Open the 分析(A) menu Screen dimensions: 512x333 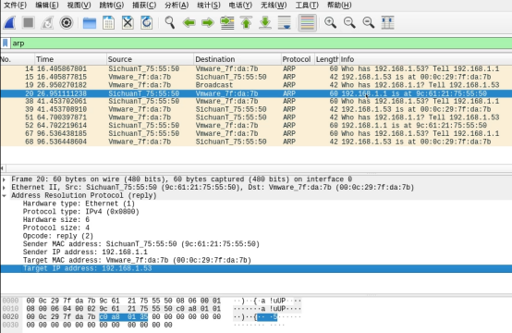pyautogui.click(x=177, y=5)
